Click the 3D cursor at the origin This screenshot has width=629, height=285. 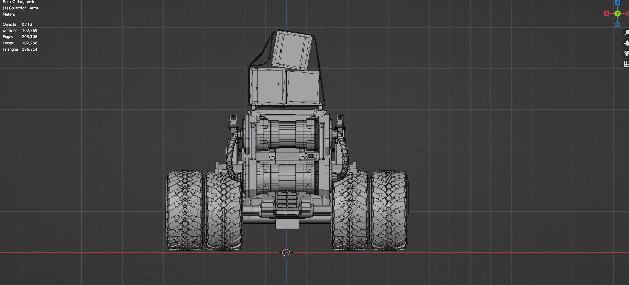pyautogui.click(x=286, y=252)
